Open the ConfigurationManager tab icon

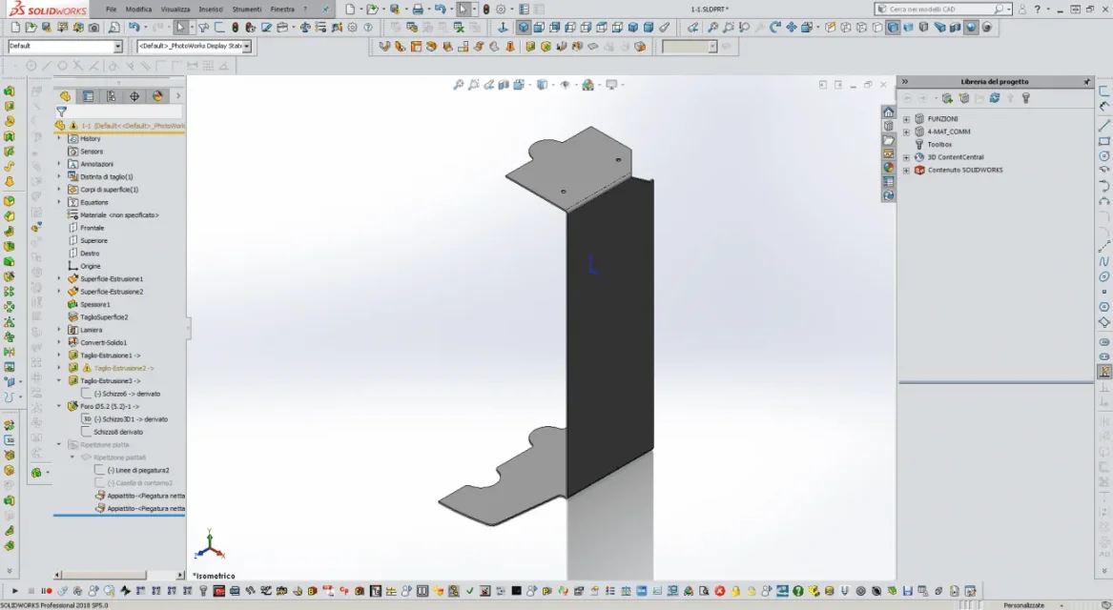[x=112, y=95]
